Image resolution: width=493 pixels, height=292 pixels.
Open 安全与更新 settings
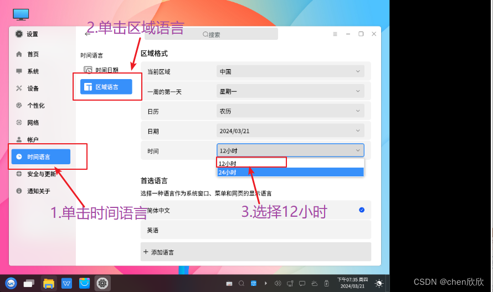tap(41, 174)
